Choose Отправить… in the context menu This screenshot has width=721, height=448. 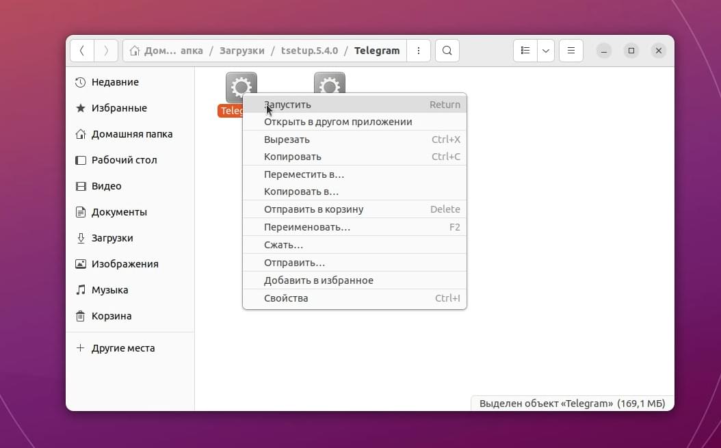354,263
